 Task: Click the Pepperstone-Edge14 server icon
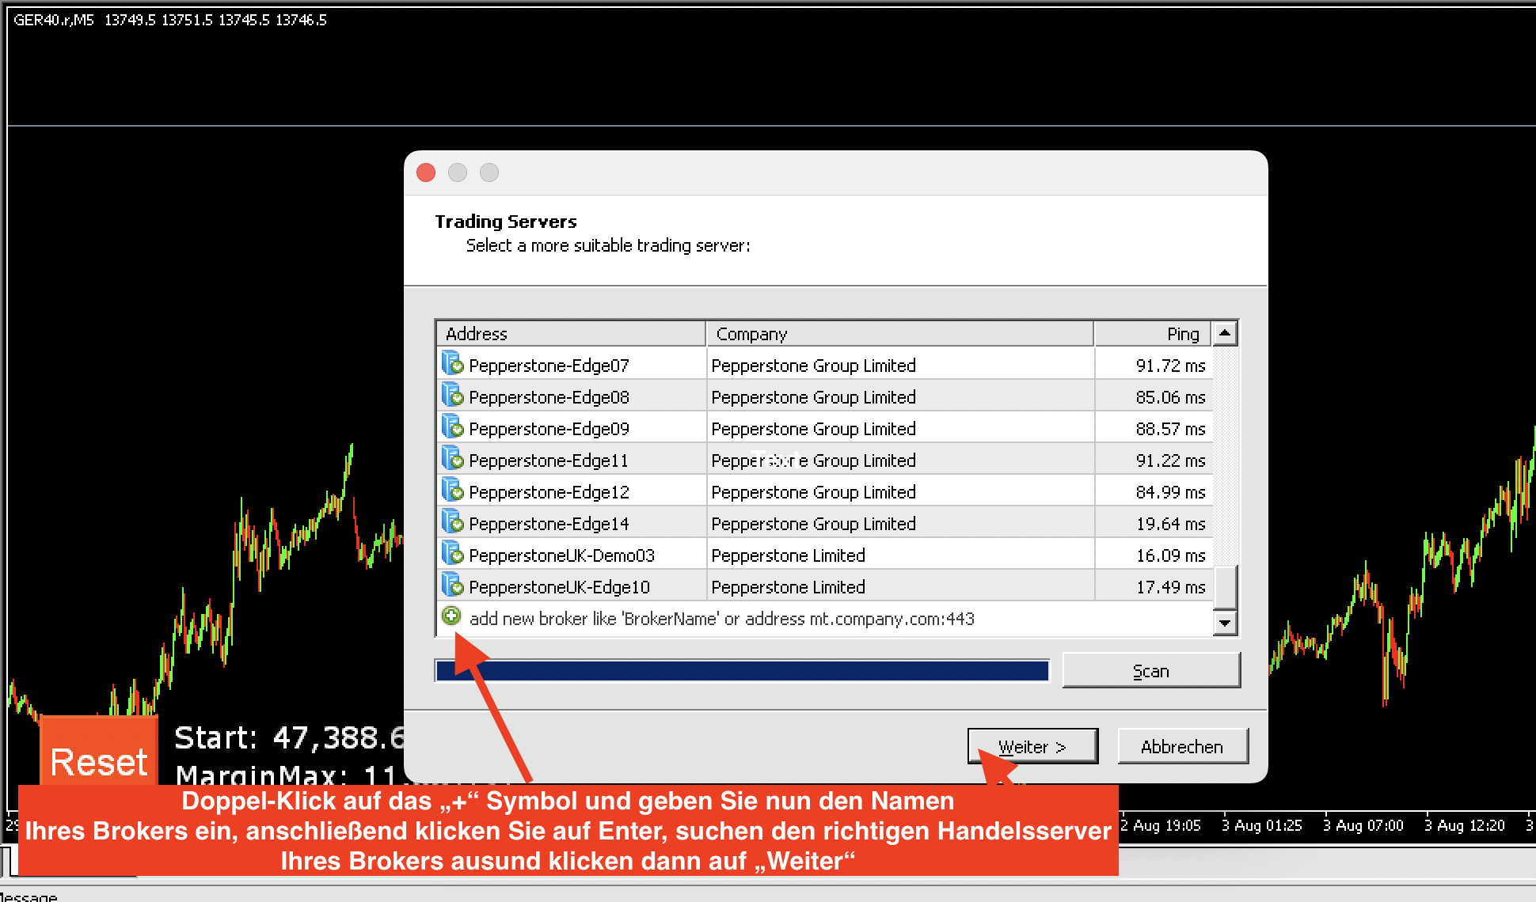tap(452, 521)
